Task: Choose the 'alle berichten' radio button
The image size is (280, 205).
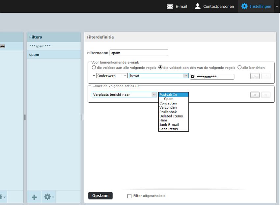Action: click(x=239, y=67)
